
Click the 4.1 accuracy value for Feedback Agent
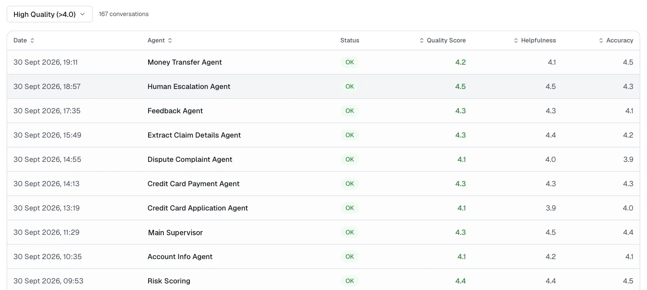629,111
